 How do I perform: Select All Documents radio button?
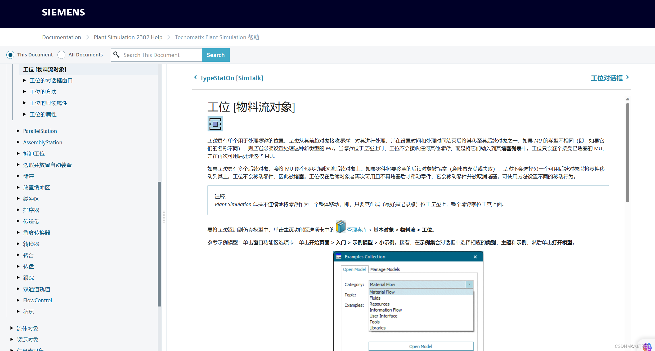(62, 55)
